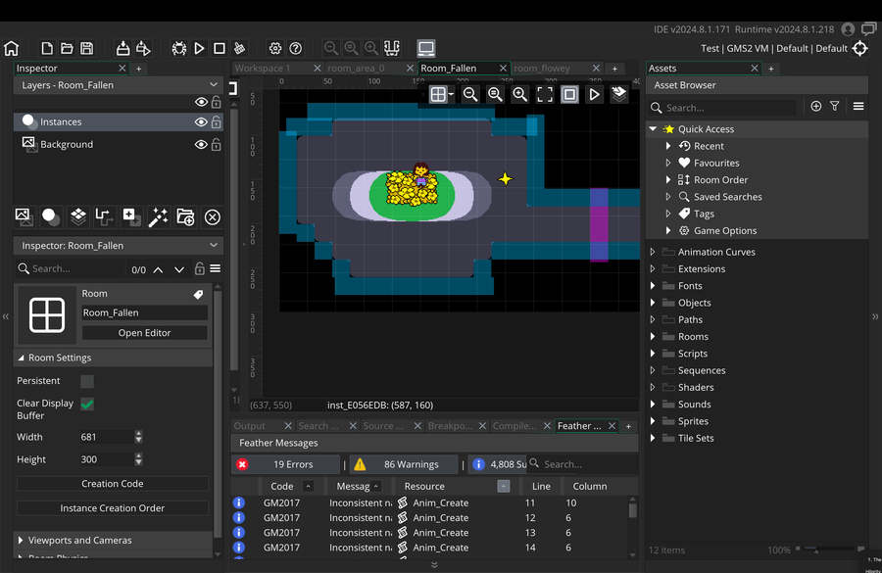Hide the Instances layer
Image resolution: width=882 pixels, height=573 pixels.
click(x=201, y=122)
